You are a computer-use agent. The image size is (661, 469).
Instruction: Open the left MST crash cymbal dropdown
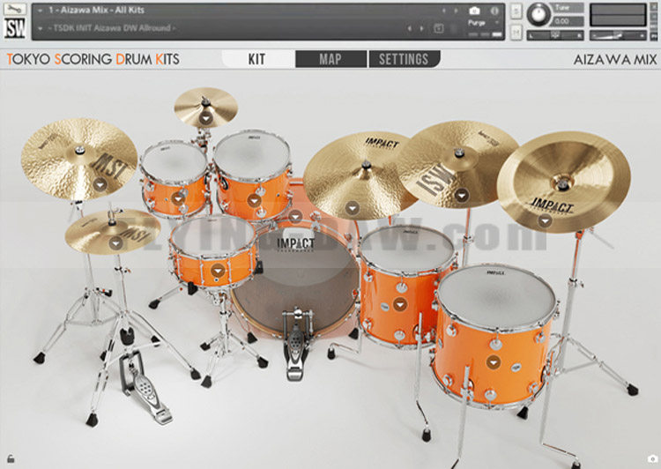pos(100,184)
